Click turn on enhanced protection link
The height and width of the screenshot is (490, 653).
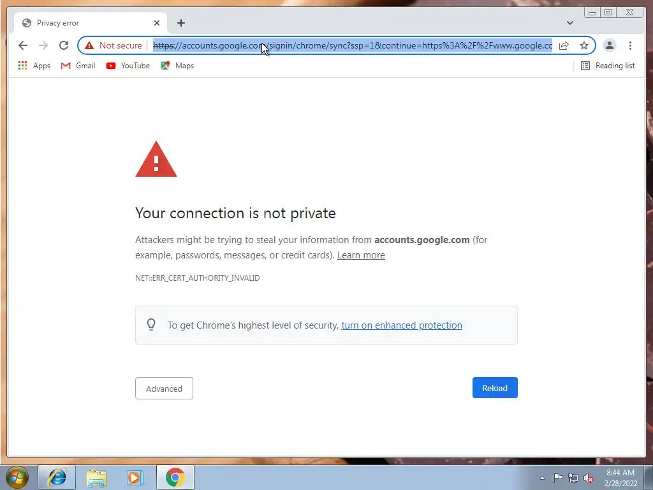point(402,325)
